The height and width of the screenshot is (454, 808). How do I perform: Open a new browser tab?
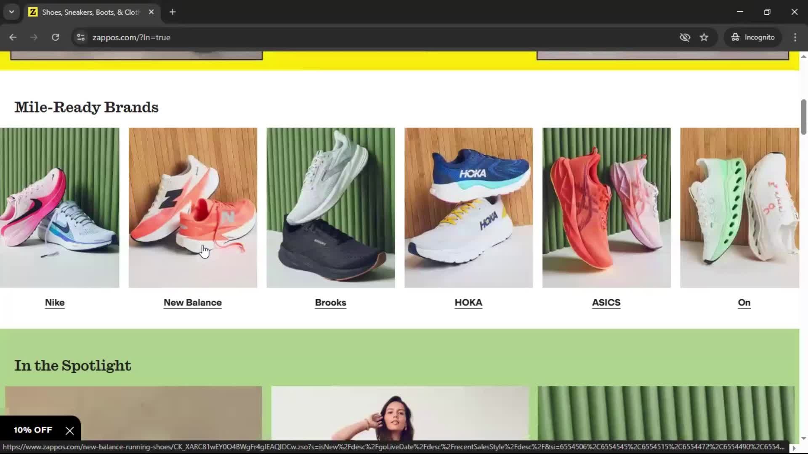173,12
